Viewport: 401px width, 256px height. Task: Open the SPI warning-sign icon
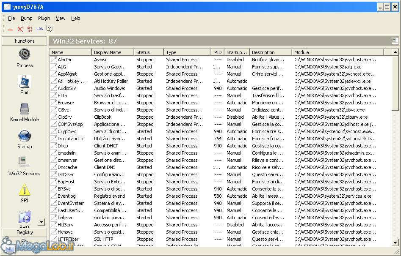[x=25, y=190]
